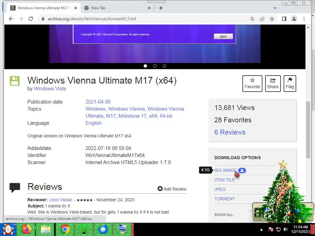Expand the tab search dropdown arrow
315x236 pixels.
(275, 8)
